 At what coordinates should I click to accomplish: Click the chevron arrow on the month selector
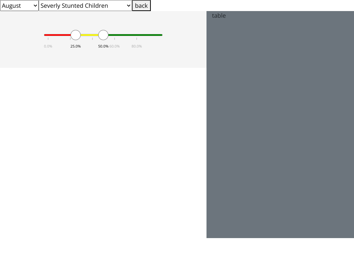tap(35, 6)
